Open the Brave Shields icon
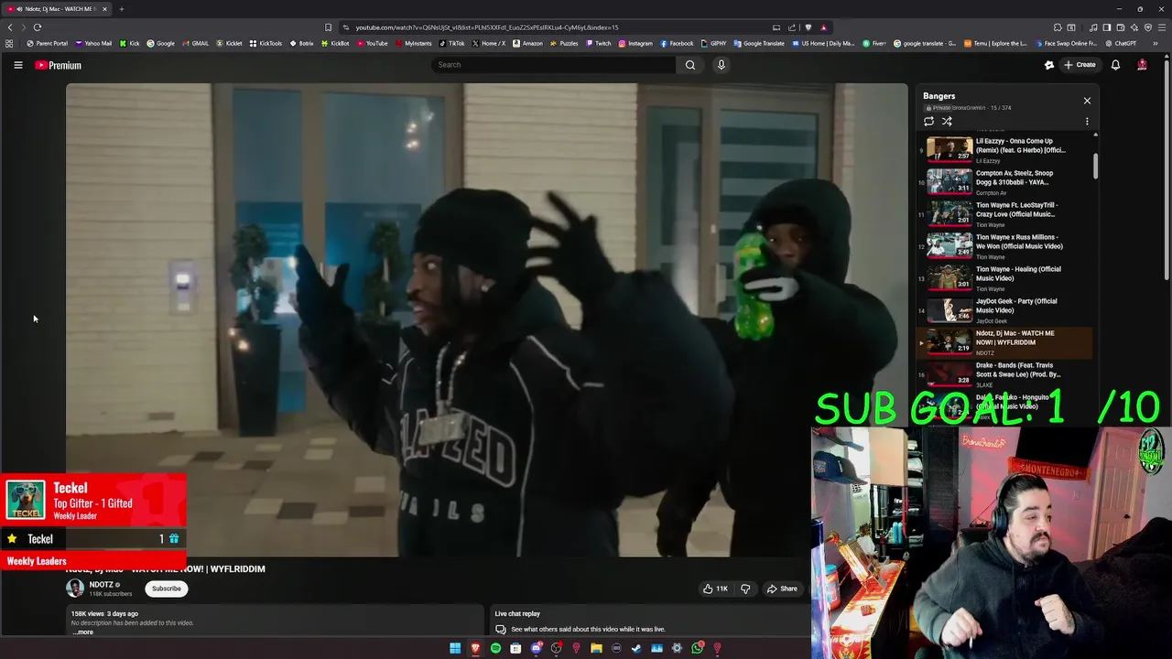1172x659 pixels. [x=808, y=27]
